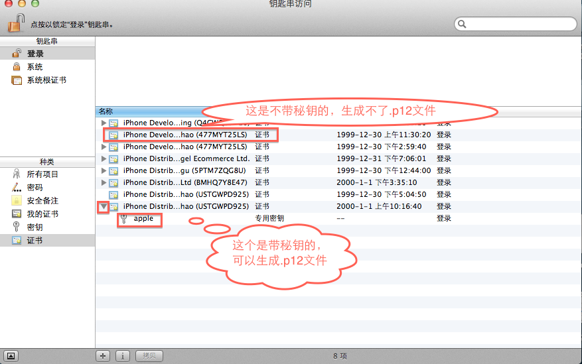Screen dimensions: 582x364
Task: Expand iPhone Distrib...gel Ecommerce Ltd. row
Action: pyautogui.click(x=104, y=158)
